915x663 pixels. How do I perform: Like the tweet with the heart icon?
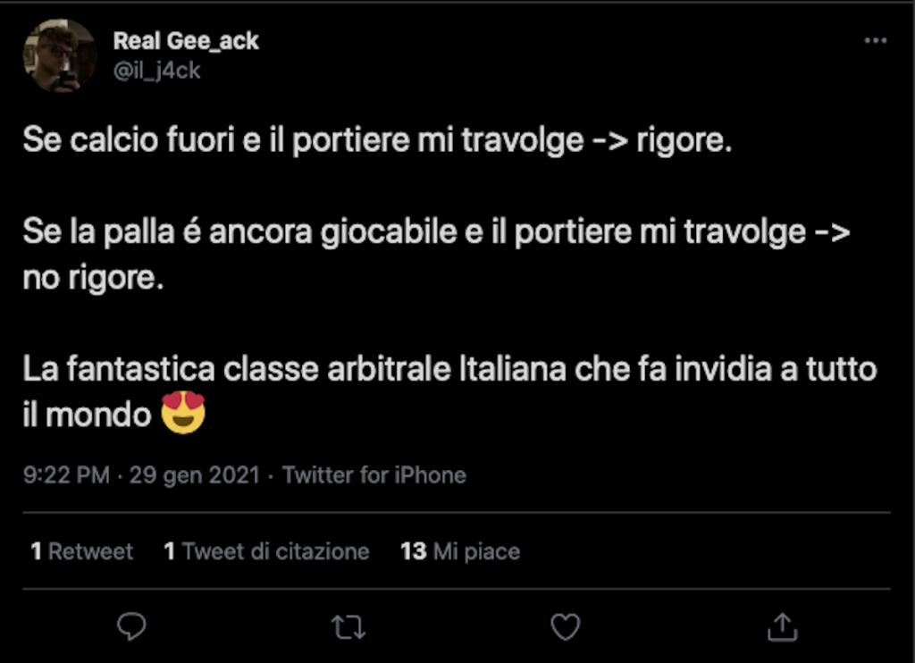click(x=566, y=627)
